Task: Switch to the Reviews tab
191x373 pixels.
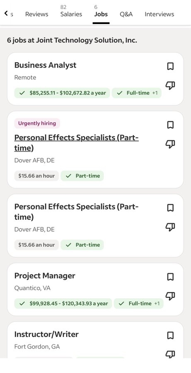Action: click(x=36, y=14)
